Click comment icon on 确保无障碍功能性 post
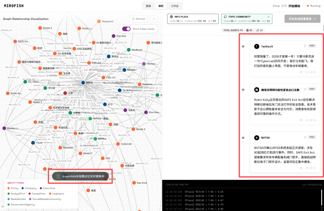Image resolution: width=324 pixels, height=211 pixels. click(x=305, y=89)
